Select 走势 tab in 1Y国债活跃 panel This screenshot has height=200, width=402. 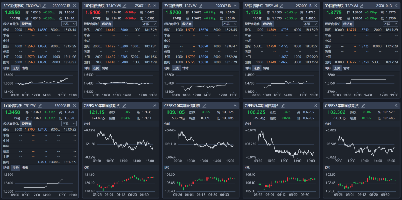[x=16, y=168]
